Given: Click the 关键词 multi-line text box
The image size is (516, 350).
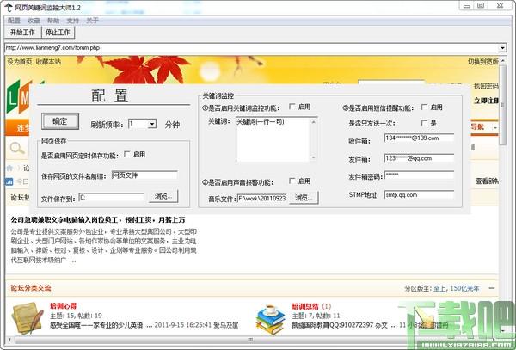Looking at the screenshot, I should point(273,140).
